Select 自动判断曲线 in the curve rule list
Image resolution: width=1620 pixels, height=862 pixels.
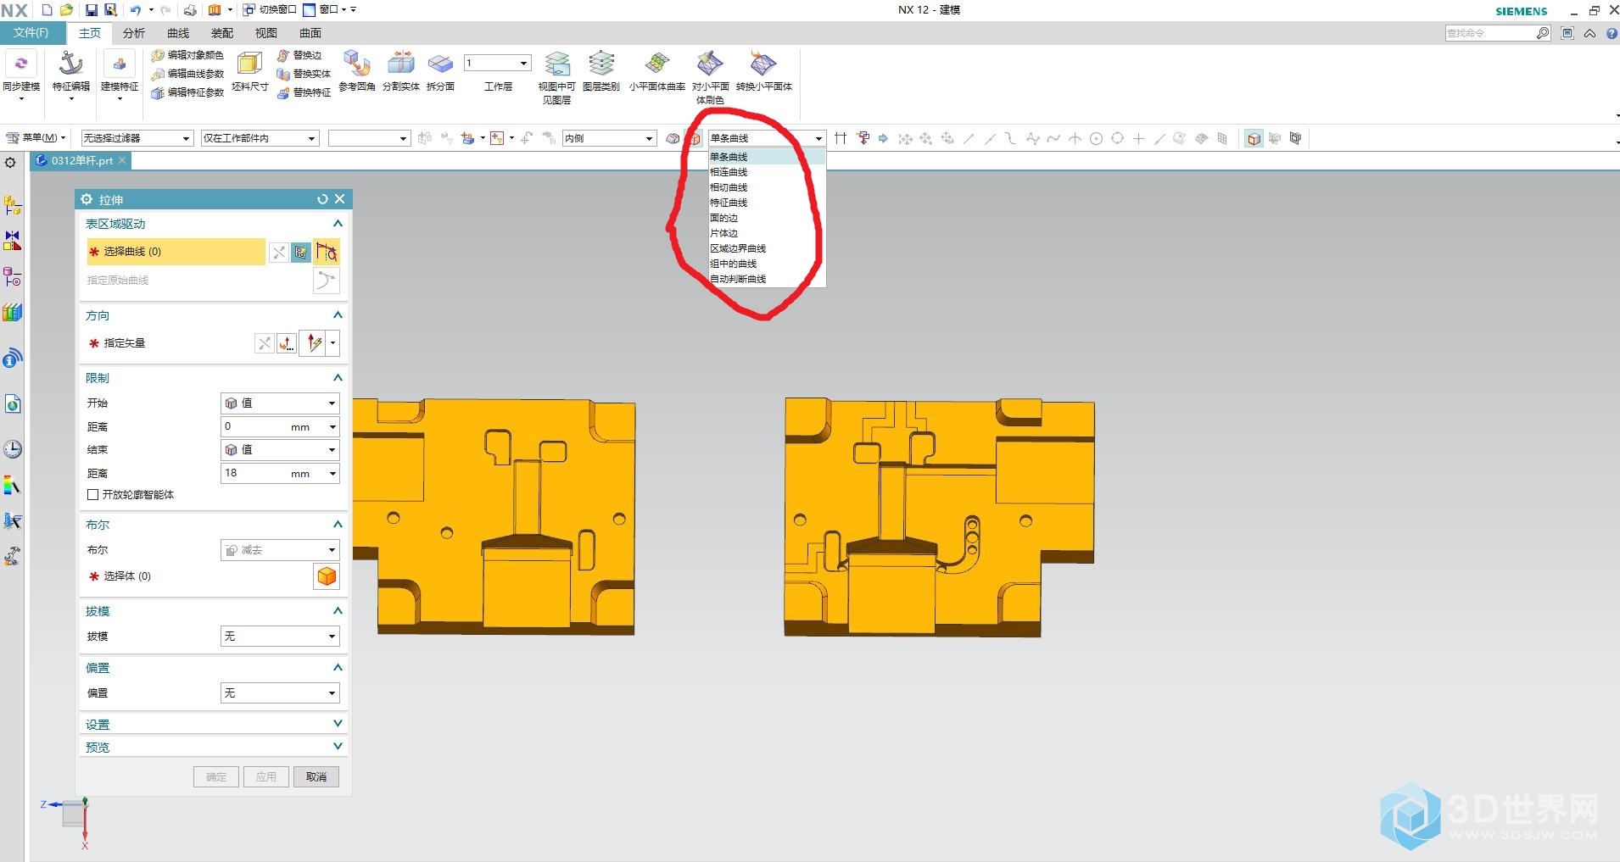tap(767, 279)
